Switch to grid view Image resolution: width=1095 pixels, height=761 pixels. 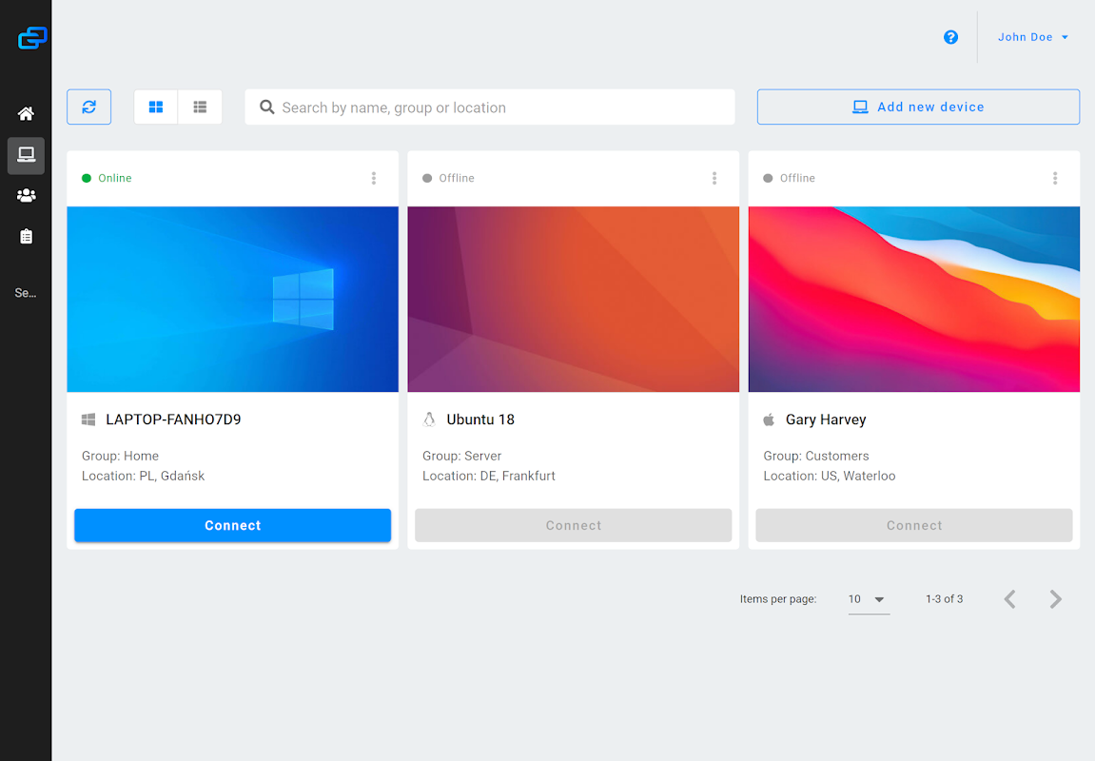[156, 107]
